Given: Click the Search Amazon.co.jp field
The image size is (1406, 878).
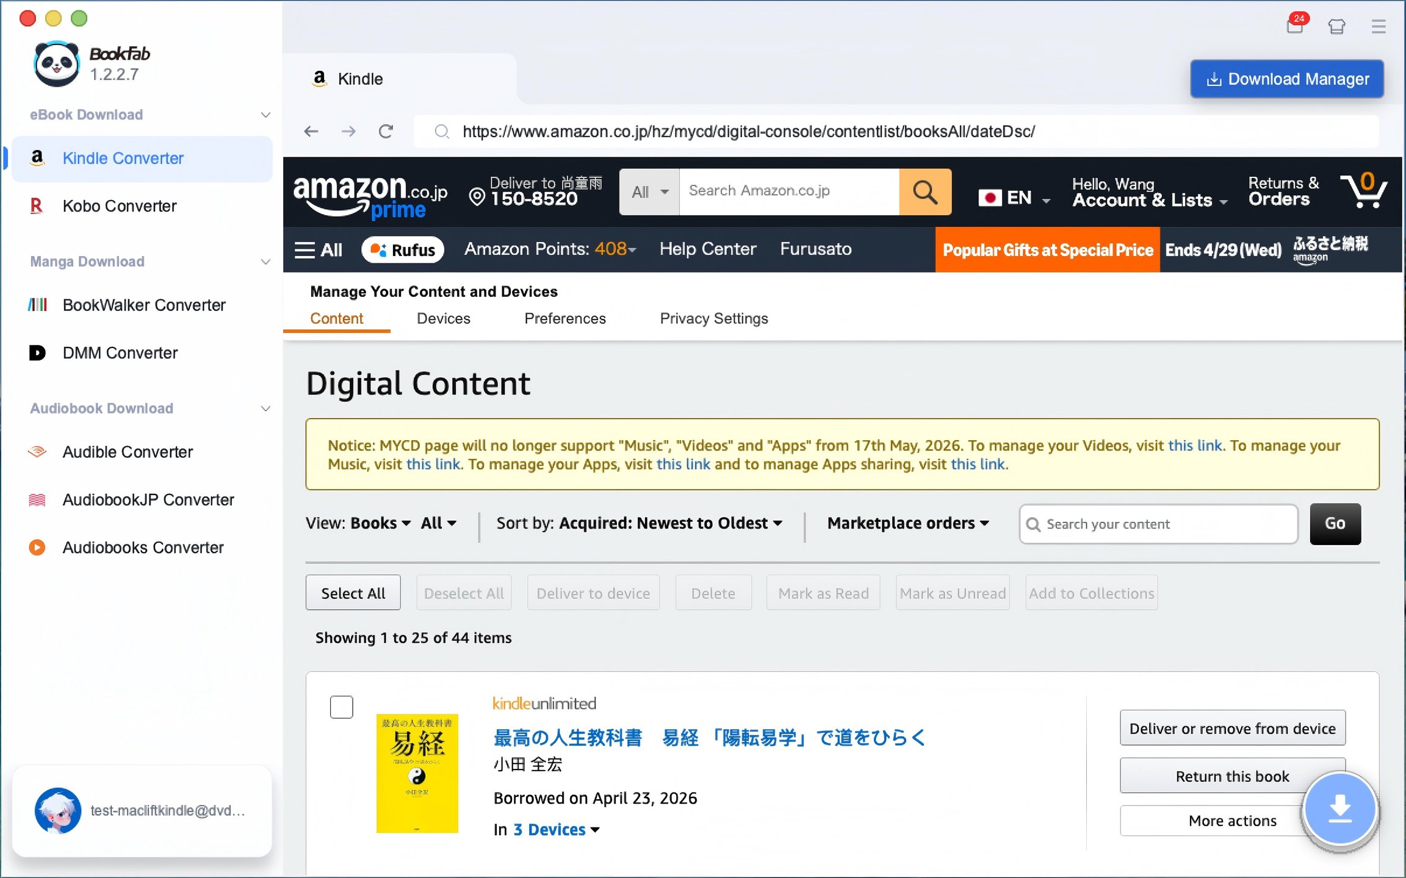Looking at the screenshot, I should click(x=788, y=191).
